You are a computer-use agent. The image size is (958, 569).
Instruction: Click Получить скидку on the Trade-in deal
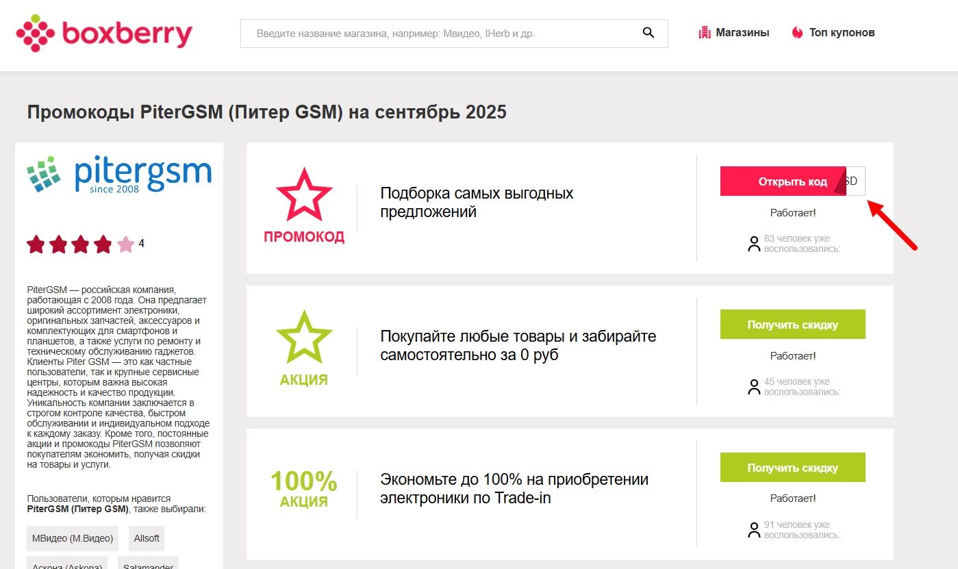[792, 467]
